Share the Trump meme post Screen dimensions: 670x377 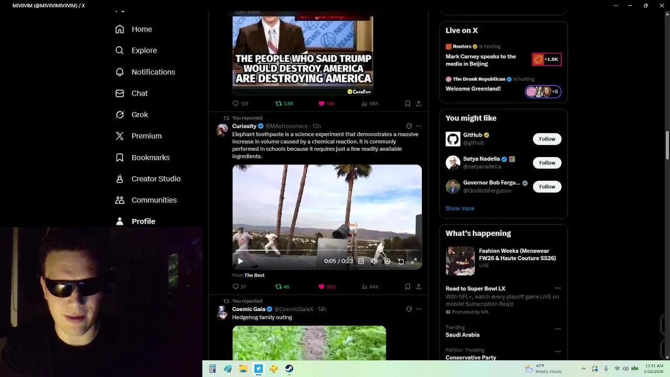coord(419,104)
